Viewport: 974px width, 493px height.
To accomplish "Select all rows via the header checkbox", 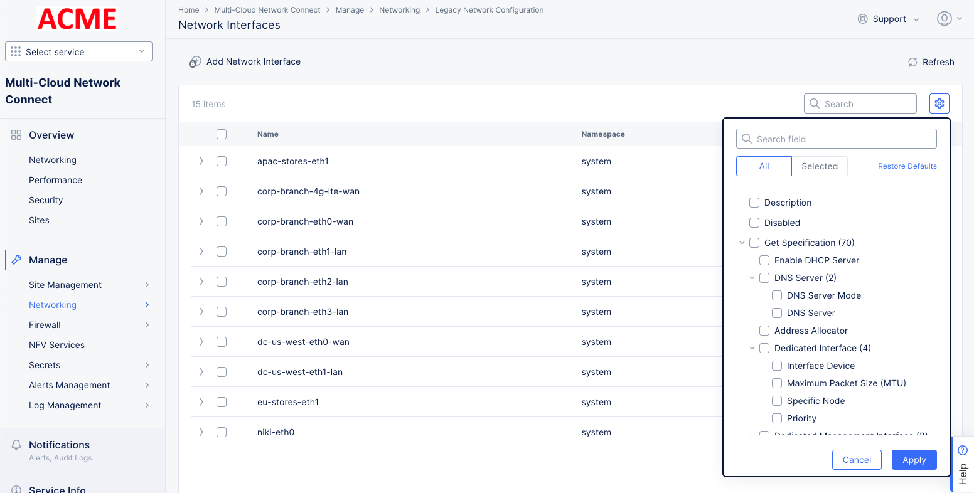I will click(x=222, y=134).
